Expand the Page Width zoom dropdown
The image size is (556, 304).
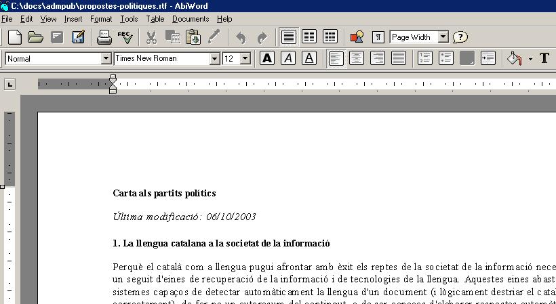[x=443, y=37]
